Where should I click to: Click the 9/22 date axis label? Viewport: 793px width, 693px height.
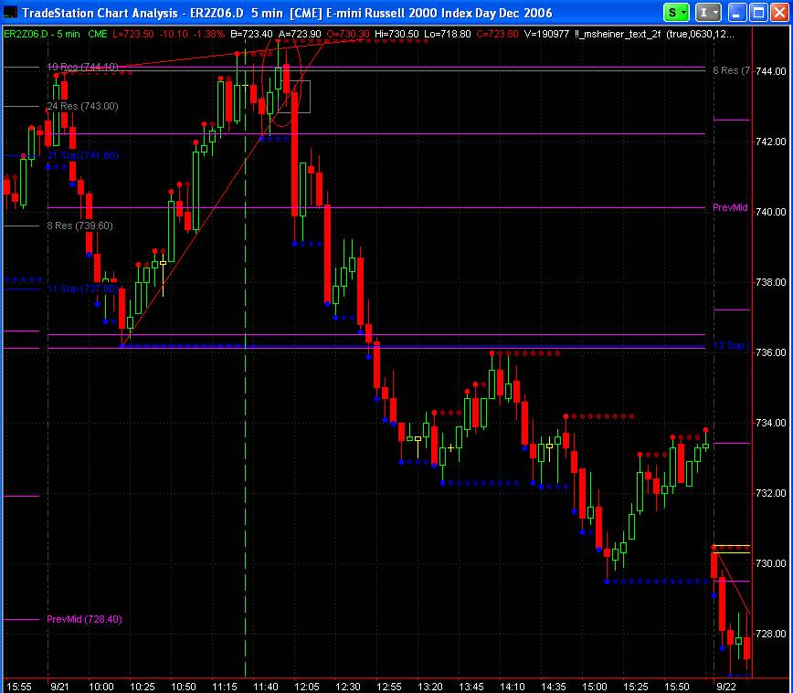(726, 687)
